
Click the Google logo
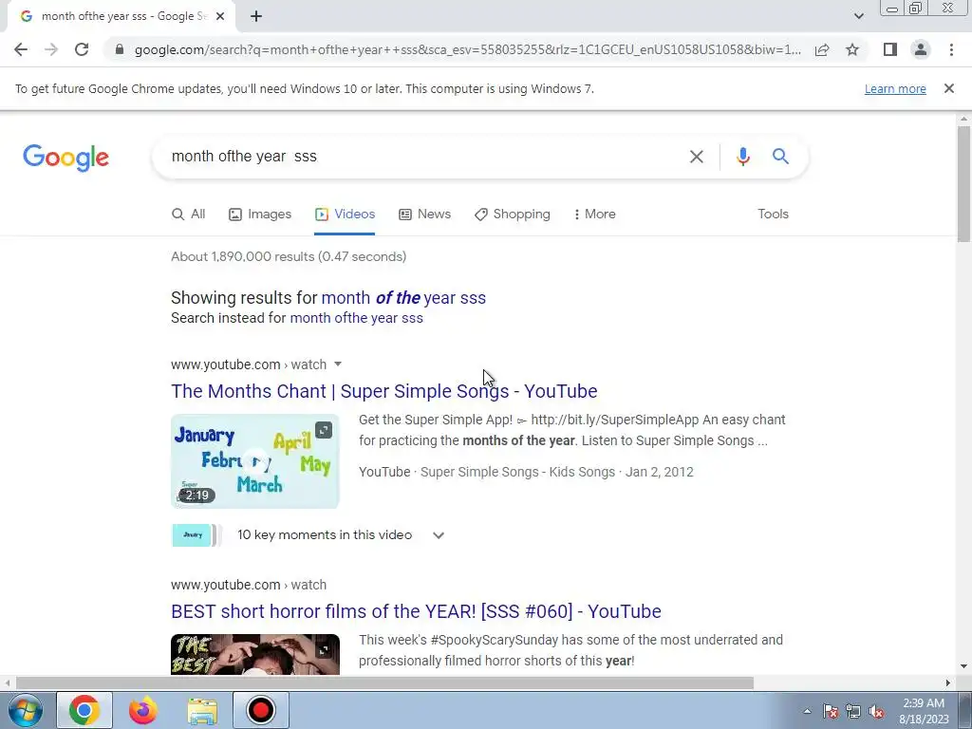pos(65,158)
